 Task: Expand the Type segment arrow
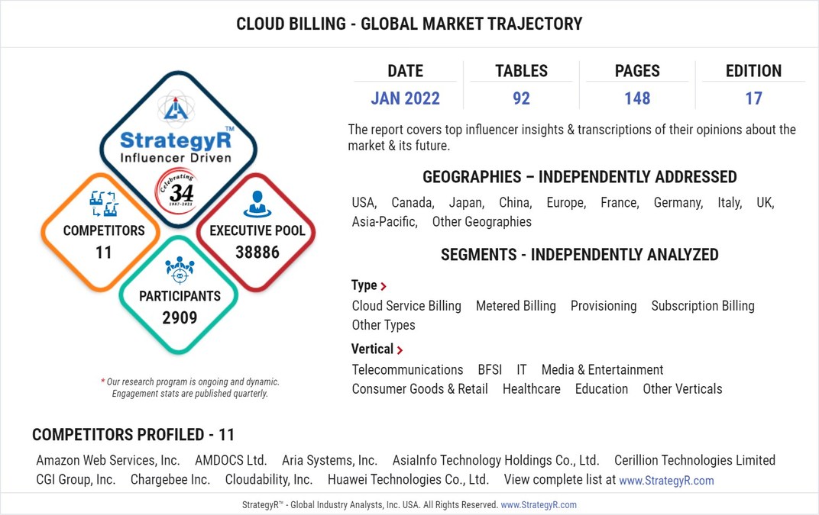tap(384, 286)
